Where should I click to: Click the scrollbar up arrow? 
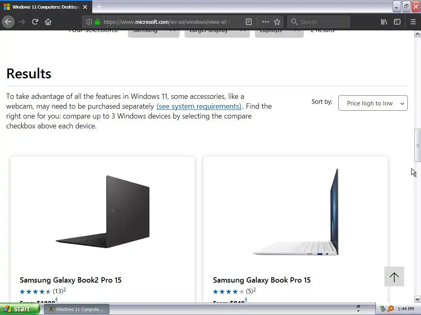point(418,34)
